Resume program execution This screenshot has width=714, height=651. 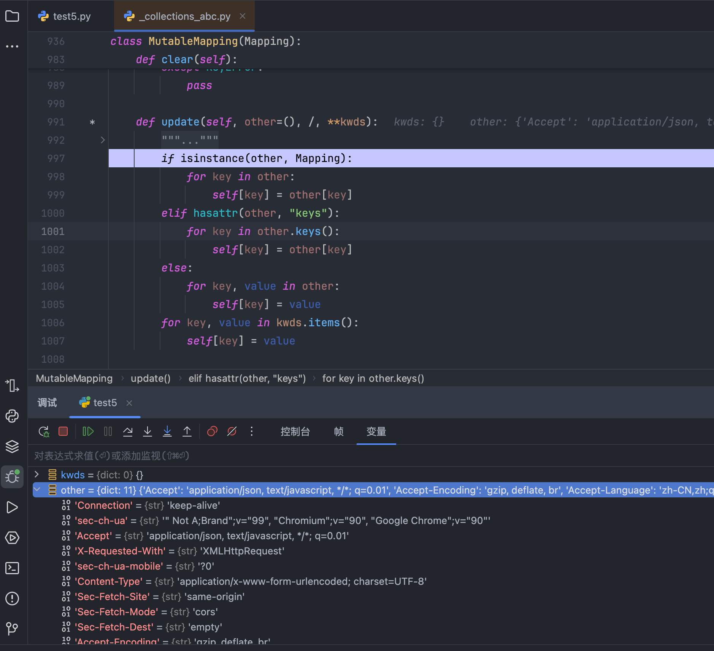(x=88, y=432)
